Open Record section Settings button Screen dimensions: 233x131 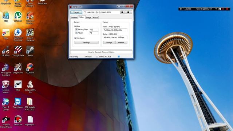pos(86,43)
